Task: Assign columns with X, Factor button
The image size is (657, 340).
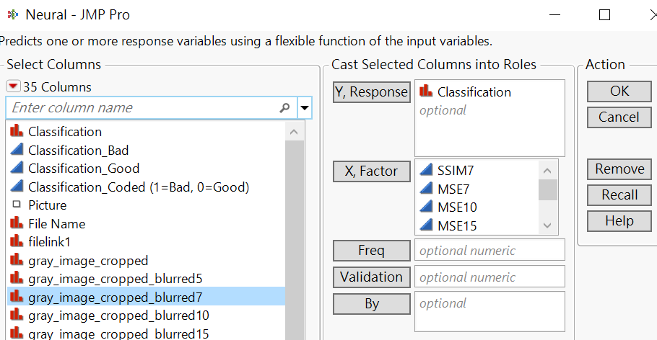Action: [x=372, y=171]
